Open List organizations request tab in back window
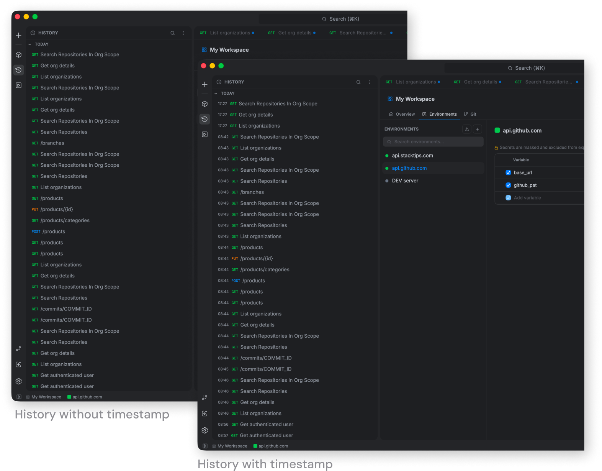Viewport: 602px width, 471px height. (227, 33)
